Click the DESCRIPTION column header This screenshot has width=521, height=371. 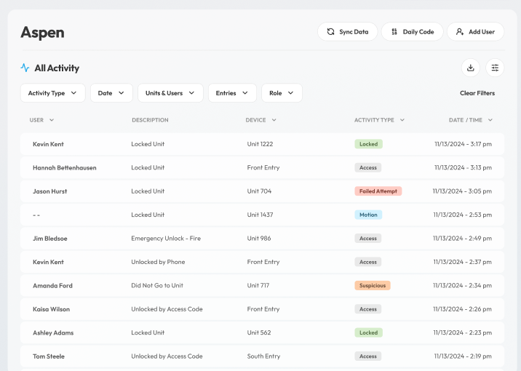(x=150, y=120)
